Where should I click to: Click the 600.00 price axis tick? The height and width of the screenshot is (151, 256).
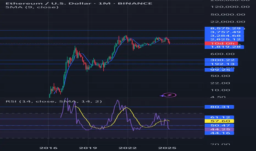point(222,54)
